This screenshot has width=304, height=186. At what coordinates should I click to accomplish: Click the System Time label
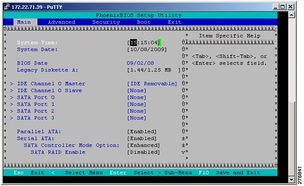37,43
